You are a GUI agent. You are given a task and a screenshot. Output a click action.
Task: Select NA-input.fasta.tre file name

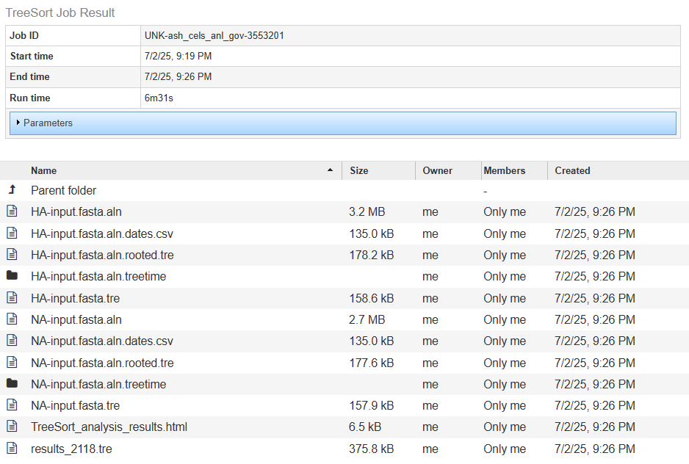75,405
